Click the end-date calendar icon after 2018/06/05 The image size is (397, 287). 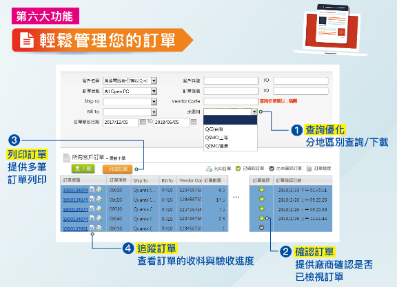tap(194, 122)
